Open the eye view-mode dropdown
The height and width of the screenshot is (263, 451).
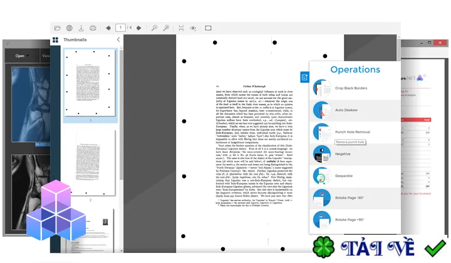pyautogui.click(x=193, y=28)
